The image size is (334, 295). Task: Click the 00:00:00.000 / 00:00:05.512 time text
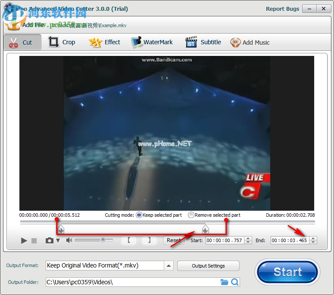click(x=50, y=215)
